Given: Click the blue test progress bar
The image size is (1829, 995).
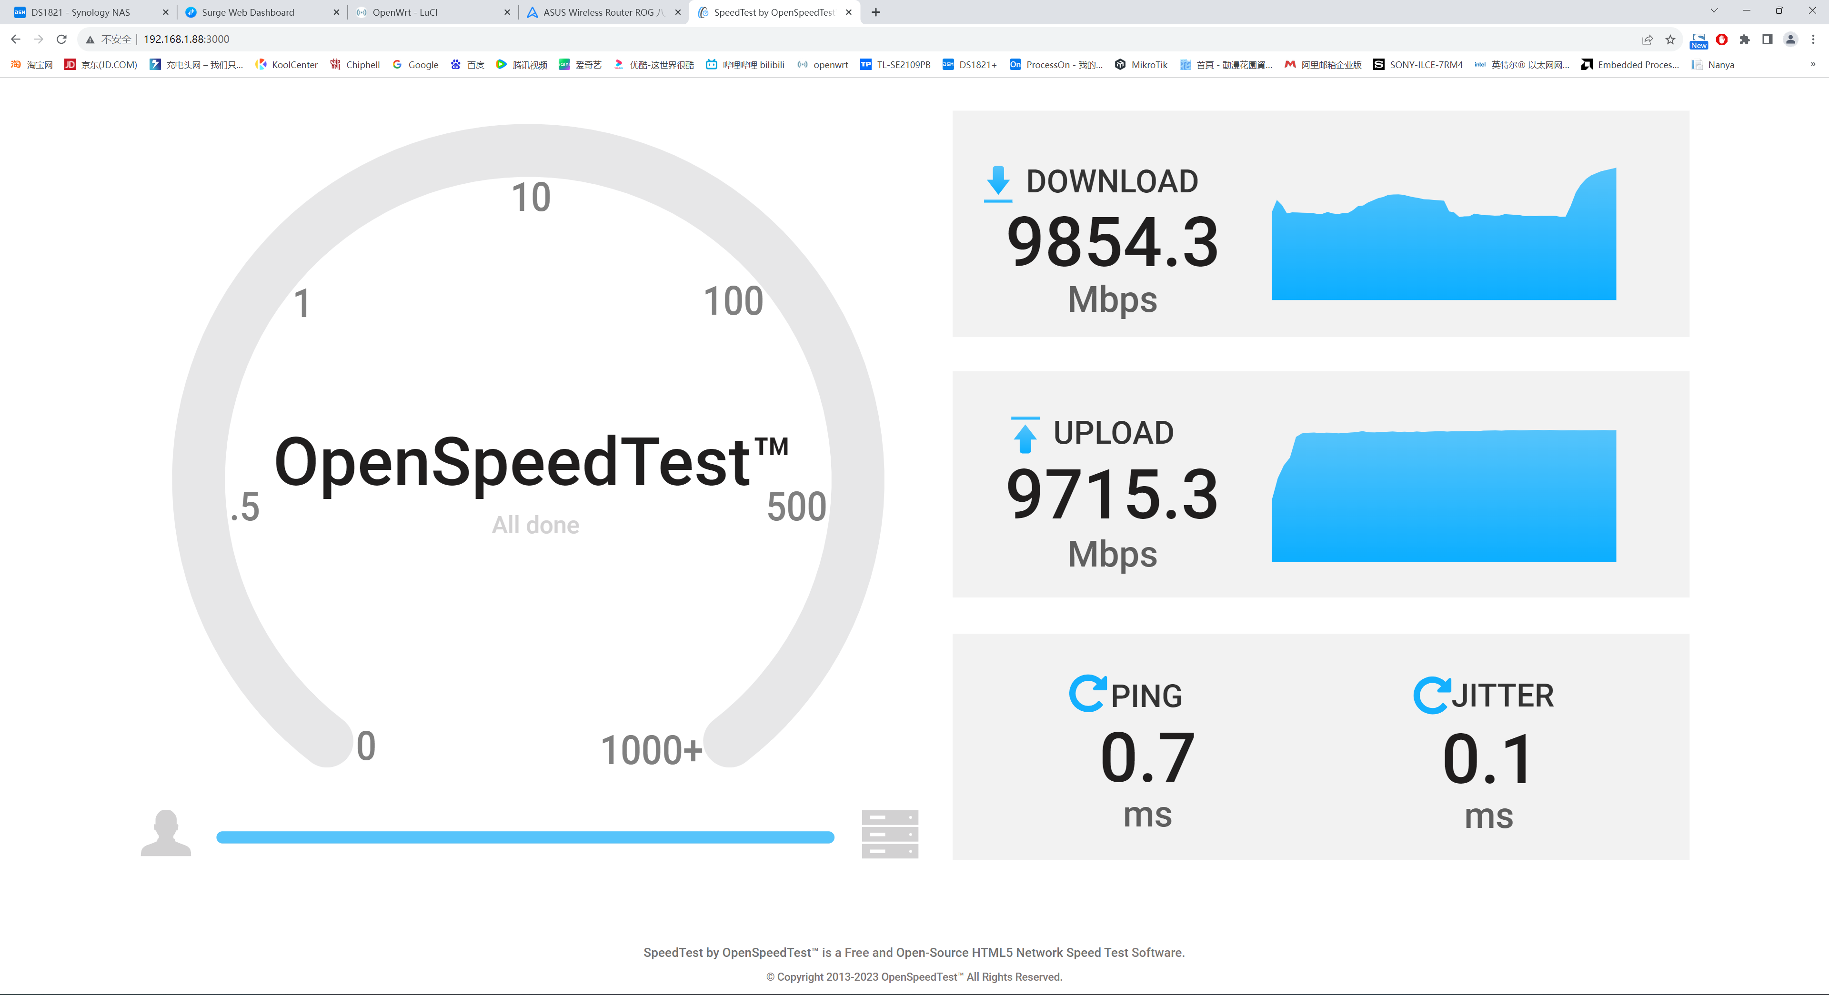Looking at the screenshot, I should pos(525,837).
